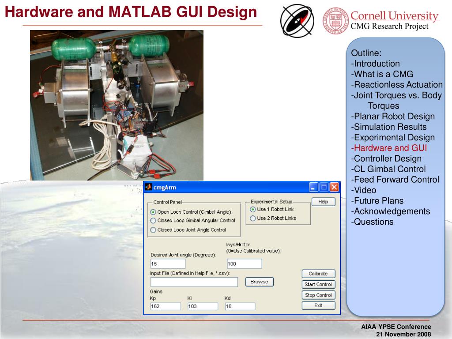Click the 'Experimental Setup' group label
The width and height of the screenshot is (452, 339).
click(271, 201)
